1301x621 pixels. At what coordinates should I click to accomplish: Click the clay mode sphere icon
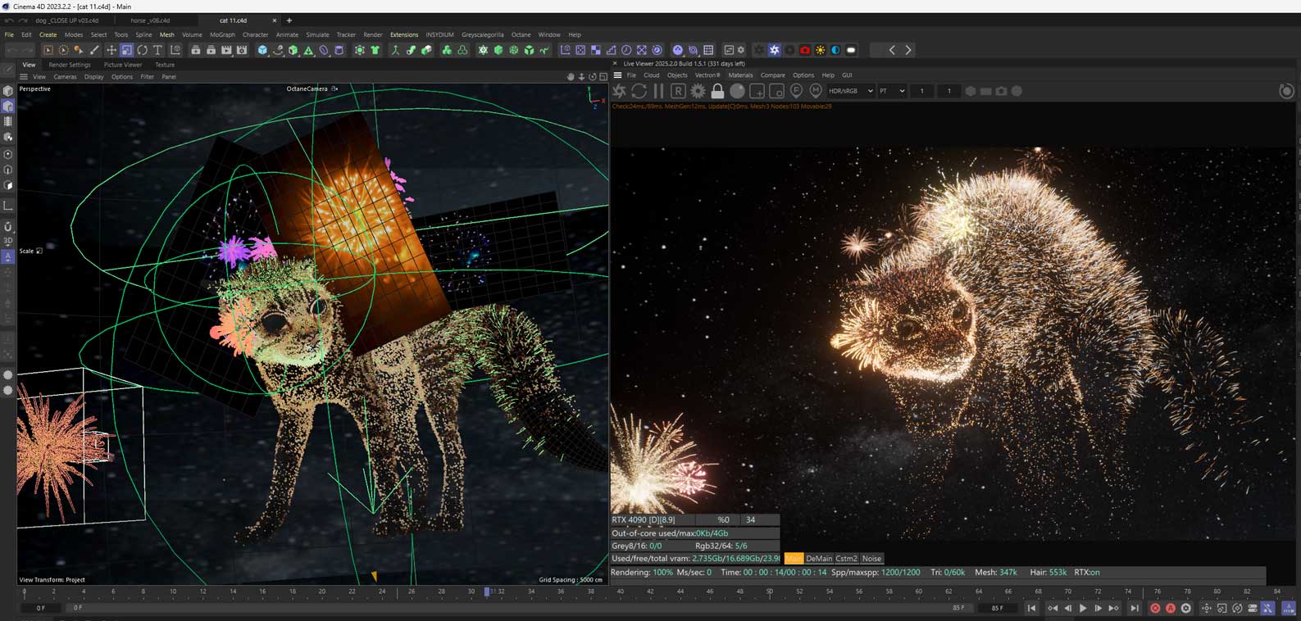pos(737,91)
